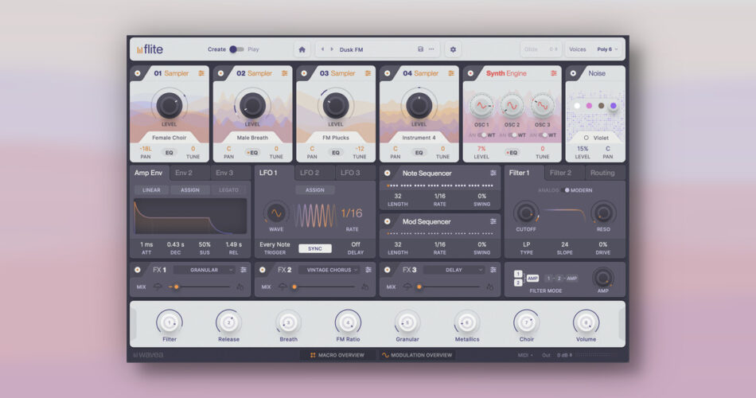
Task: Expand the FX 2 Vintage Chorus dropdown
Action: (x=329, y=270)
